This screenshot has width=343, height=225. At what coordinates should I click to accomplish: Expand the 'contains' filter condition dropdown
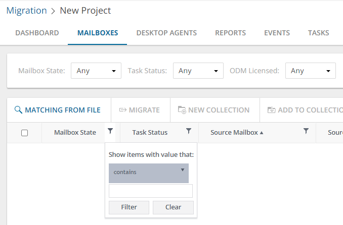(149, 173)
